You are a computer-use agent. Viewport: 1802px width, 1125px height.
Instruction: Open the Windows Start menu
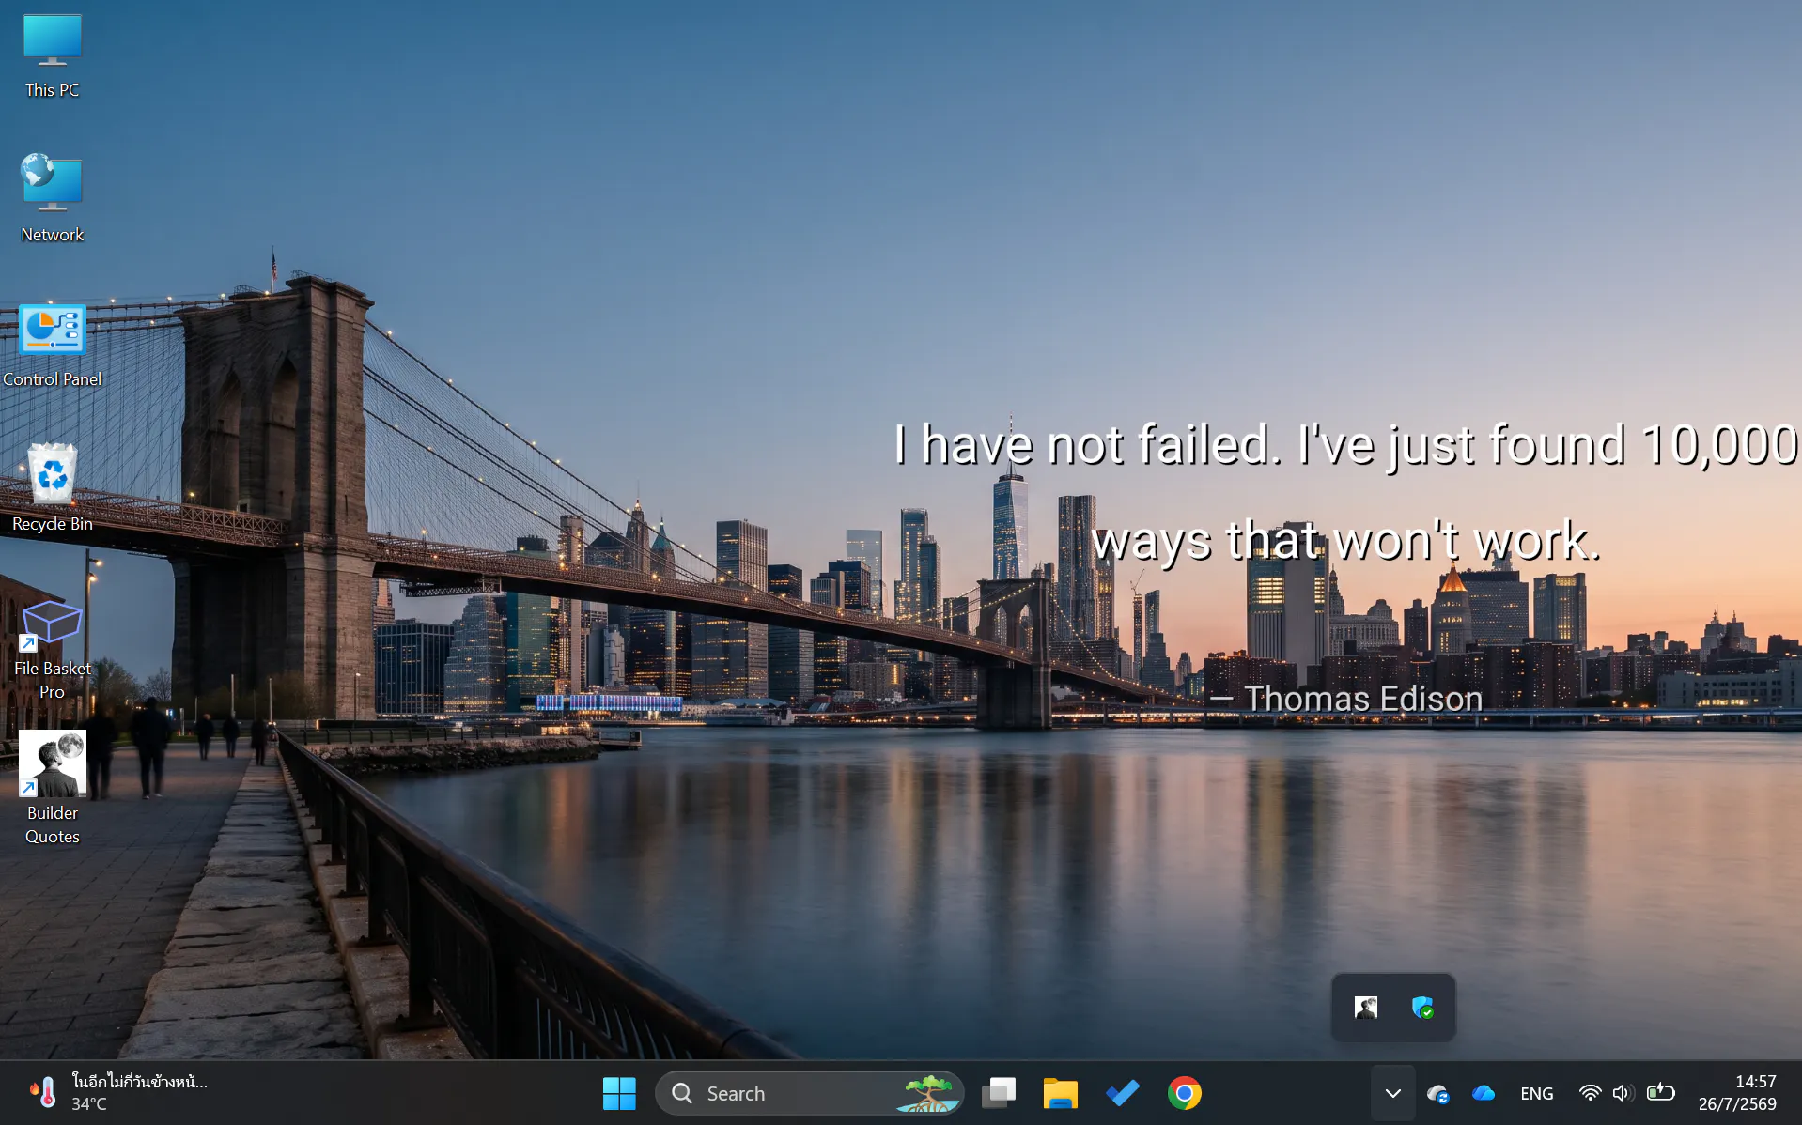pyautogui.click(x=619, y=1093)
